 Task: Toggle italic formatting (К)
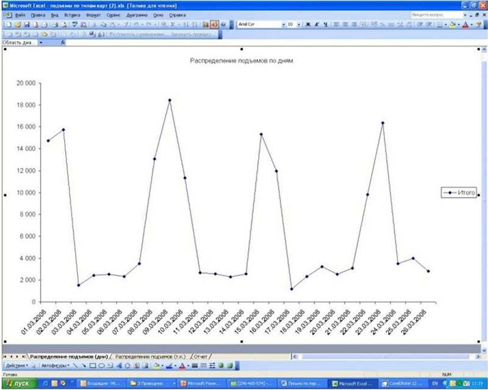316,24
